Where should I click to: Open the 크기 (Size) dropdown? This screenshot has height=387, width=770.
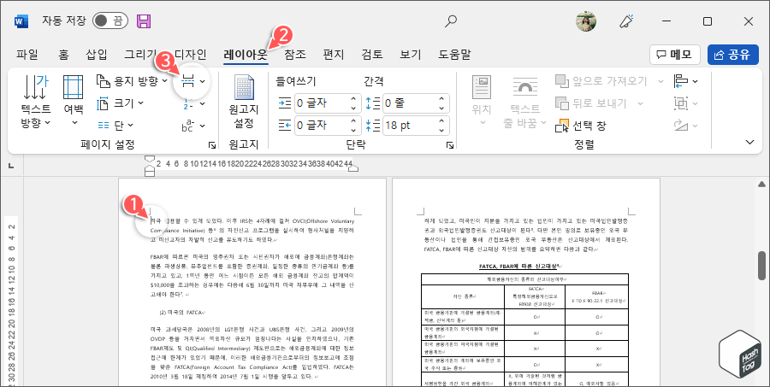tap(121, 103)
